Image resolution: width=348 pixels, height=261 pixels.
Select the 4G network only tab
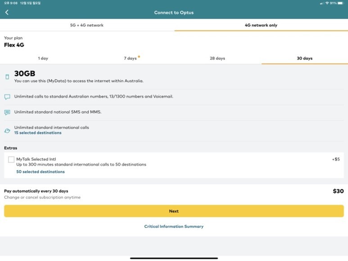click(261, 25)
